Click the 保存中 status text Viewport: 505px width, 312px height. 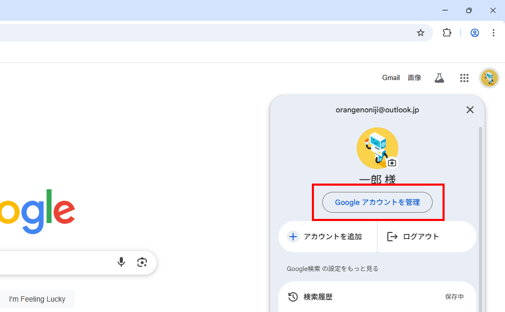(454, 296)
